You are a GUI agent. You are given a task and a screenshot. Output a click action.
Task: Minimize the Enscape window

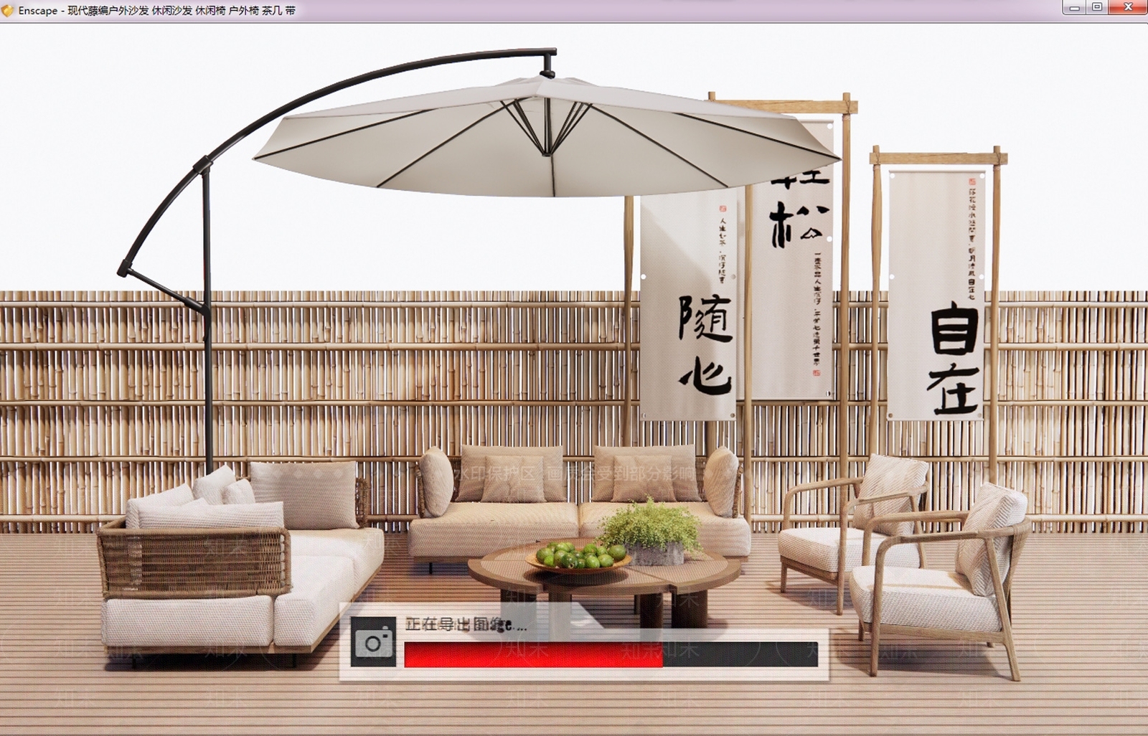click(x=1075, y=8)
